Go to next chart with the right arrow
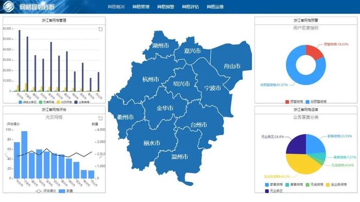Image resolution: width=360 pixels, height=202 pixels. [x=101, y=156]
